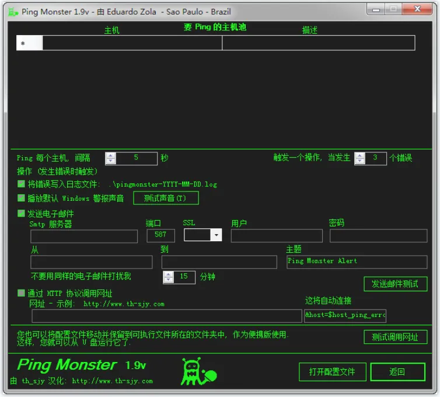The width and height of the screenshot is (440, 397).
Task: Close the Ping Monster window
Action: click(417, 9)
